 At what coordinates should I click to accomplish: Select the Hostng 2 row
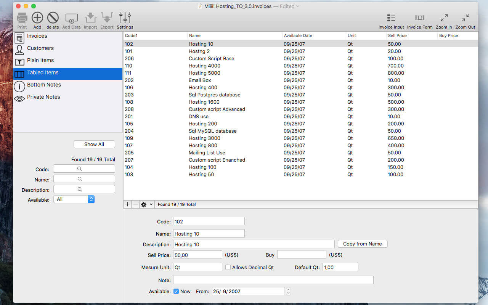tap(301, 51)
